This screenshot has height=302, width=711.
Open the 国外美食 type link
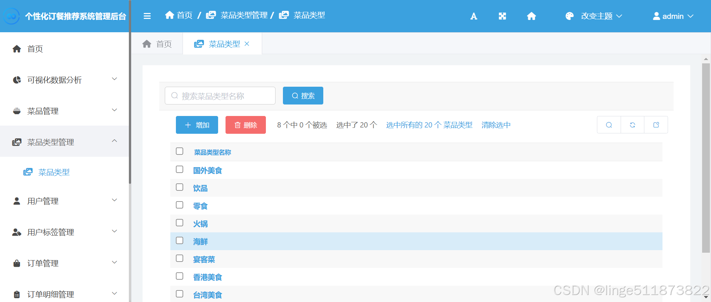[x=207, y=170]
